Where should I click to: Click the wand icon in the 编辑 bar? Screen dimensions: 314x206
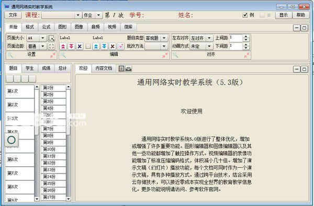click(x=63, y=55)
